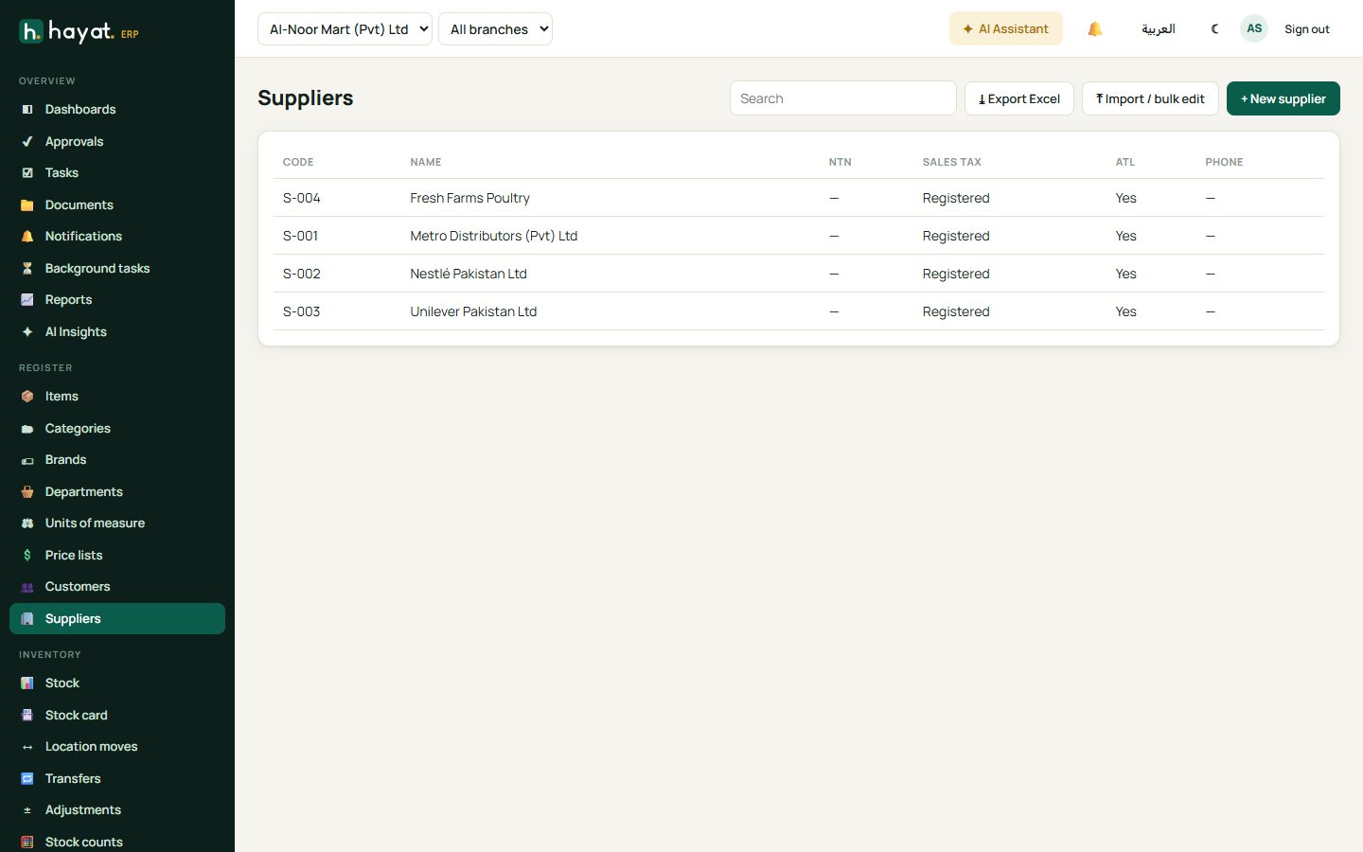Select supplier Fresh Farms Poultry
The height and width of the screenshot is (852, 1363).
(469, 198)
